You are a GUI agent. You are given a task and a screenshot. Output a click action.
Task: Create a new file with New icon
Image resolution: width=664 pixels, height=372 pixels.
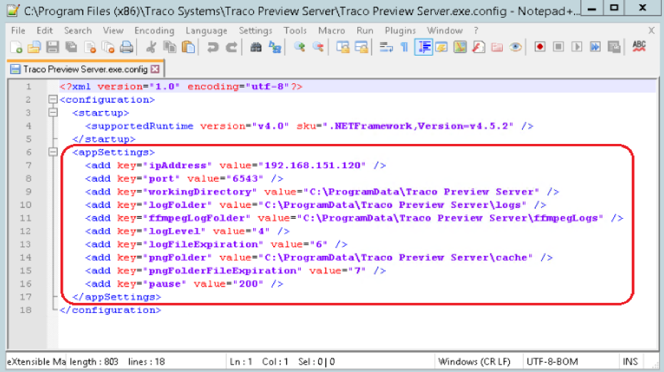point(16,47)
